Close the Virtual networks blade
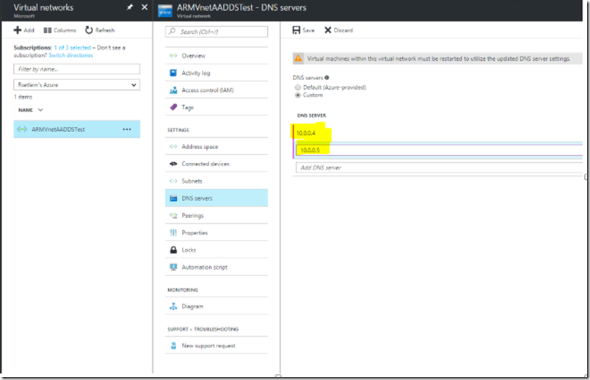590x380 pixels. coord(145,7)
